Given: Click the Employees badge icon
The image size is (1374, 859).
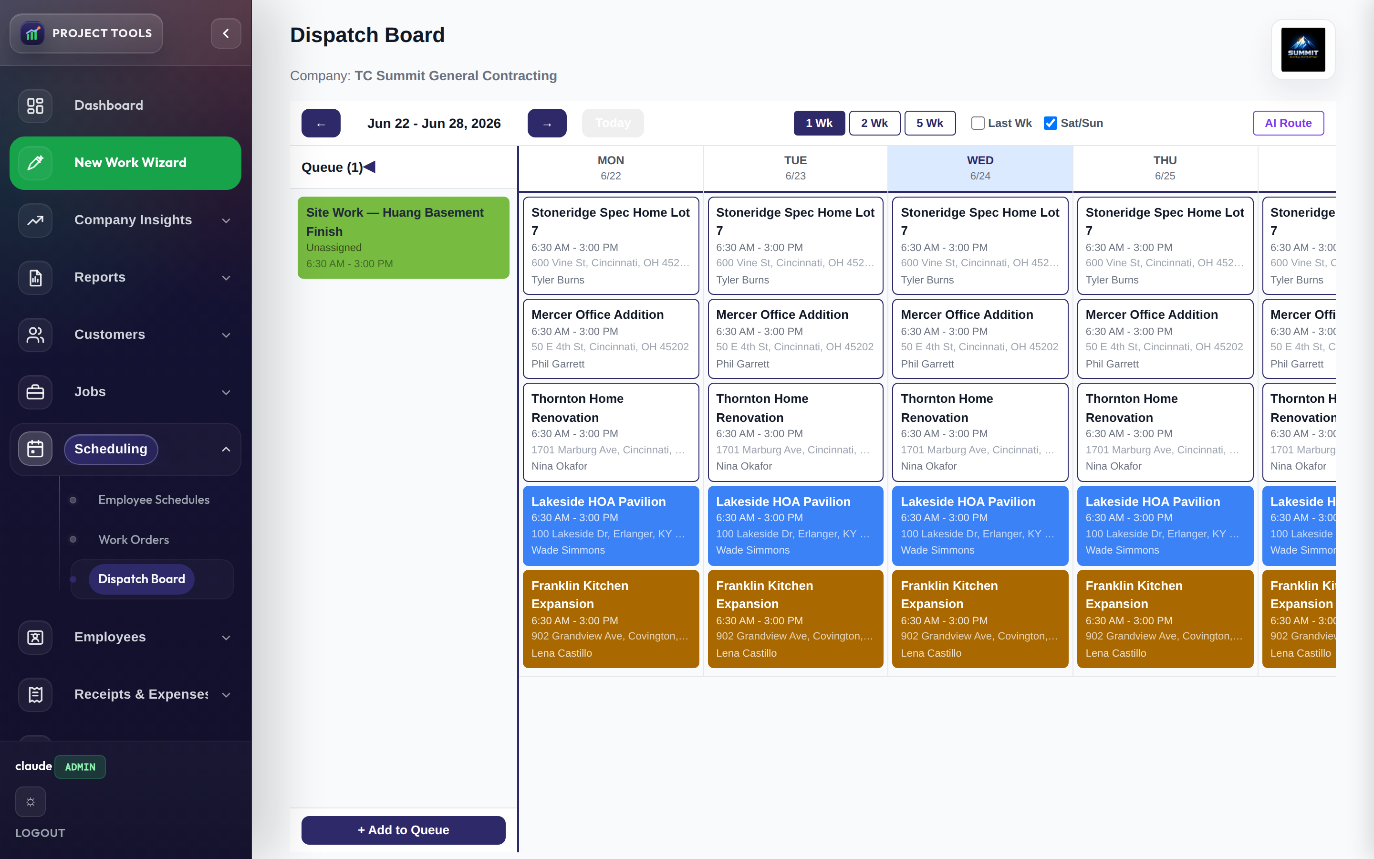Looking at the screenshot, I should (x=35, y=638).
